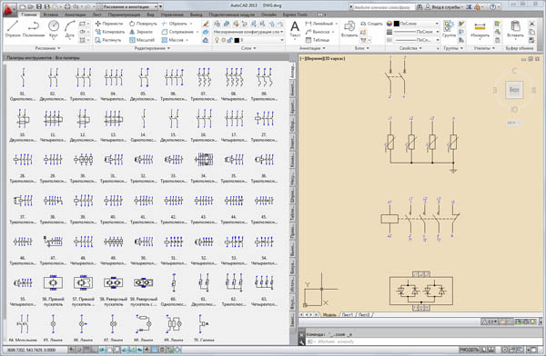Click the Print icon in quick access toolbar

(67, 6)
